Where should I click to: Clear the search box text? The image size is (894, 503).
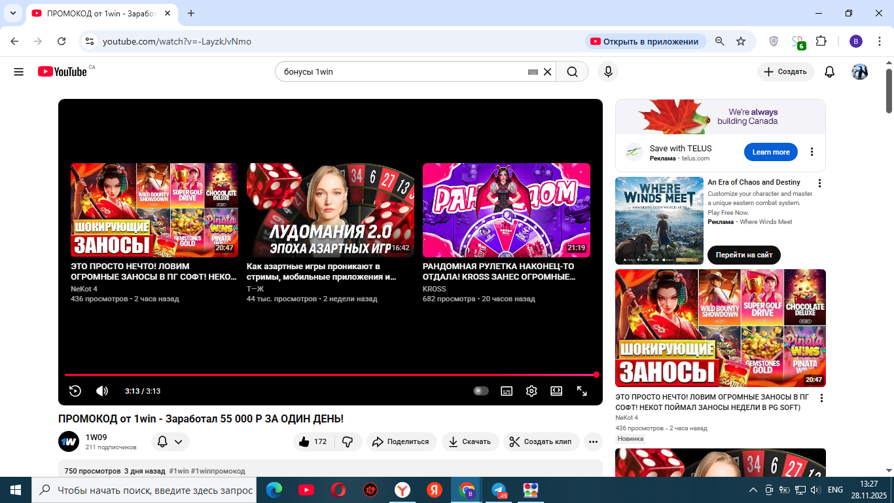548,72
